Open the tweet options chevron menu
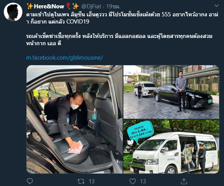 [216, 6]
